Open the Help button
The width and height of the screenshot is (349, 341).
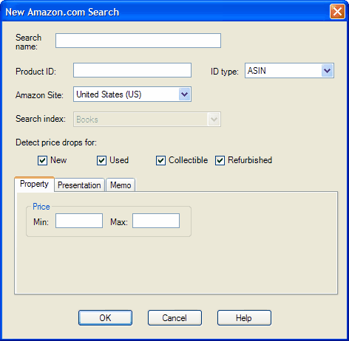click(244, 318)
